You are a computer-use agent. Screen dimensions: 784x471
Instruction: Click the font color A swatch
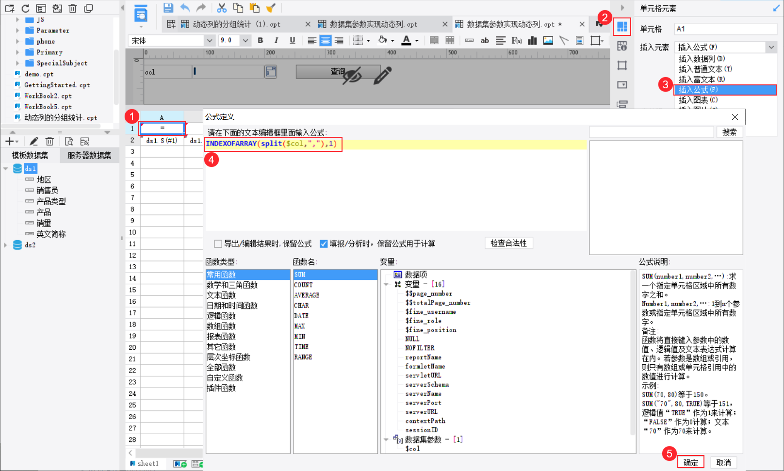pos(407,41)
